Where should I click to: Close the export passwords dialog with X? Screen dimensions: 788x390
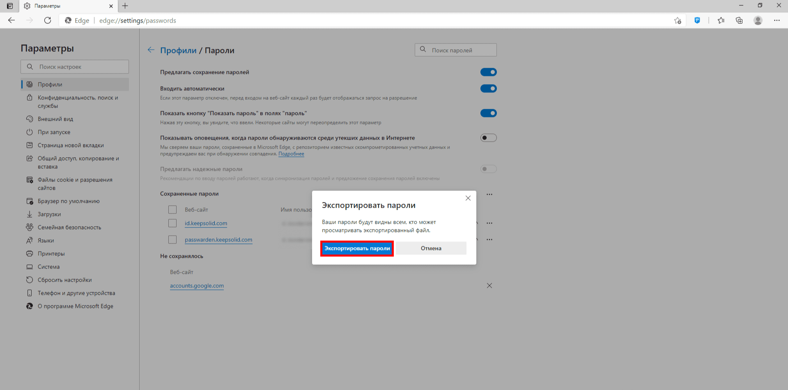468,198
